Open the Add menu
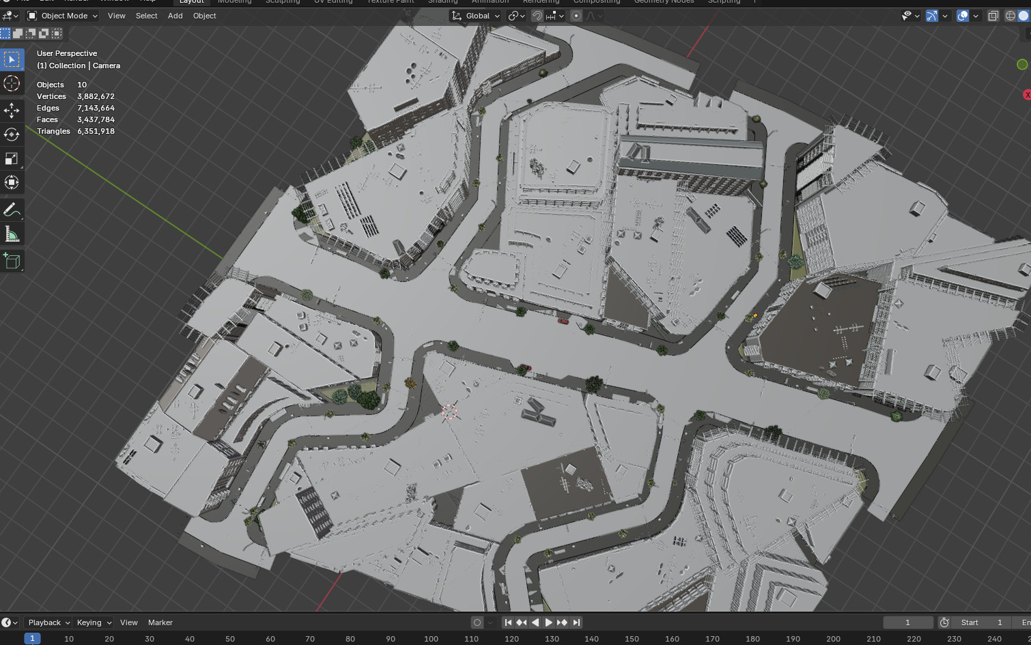The height and width of the screenshot is (645, 1031). (x=175, y=16)
